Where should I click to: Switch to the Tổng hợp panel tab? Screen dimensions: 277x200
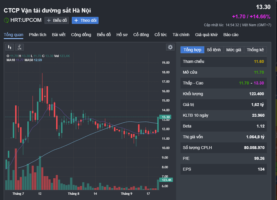click(192, 50)
